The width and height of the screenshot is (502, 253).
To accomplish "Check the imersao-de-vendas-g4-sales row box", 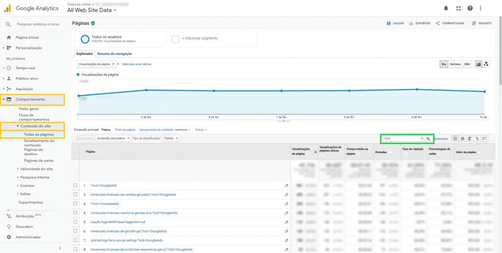I will click(75, 195).
